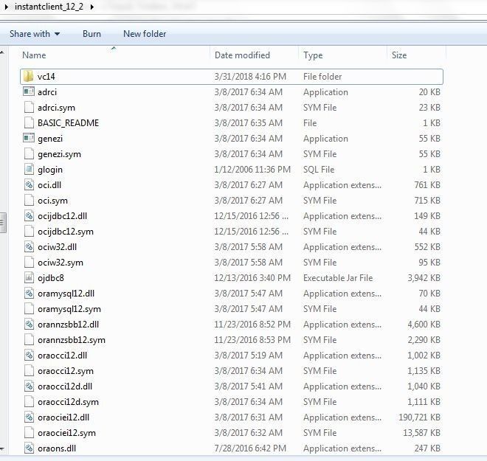Image resolution: width=487 pixels, height=461 pixels.
Task: Select the file name oramysql12.dll
Action: point(66,294)
